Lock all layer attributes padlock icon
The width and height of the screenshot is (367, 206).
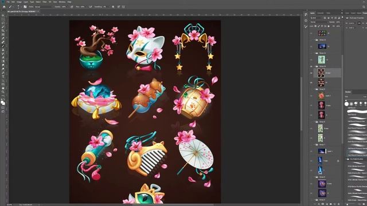329,26
